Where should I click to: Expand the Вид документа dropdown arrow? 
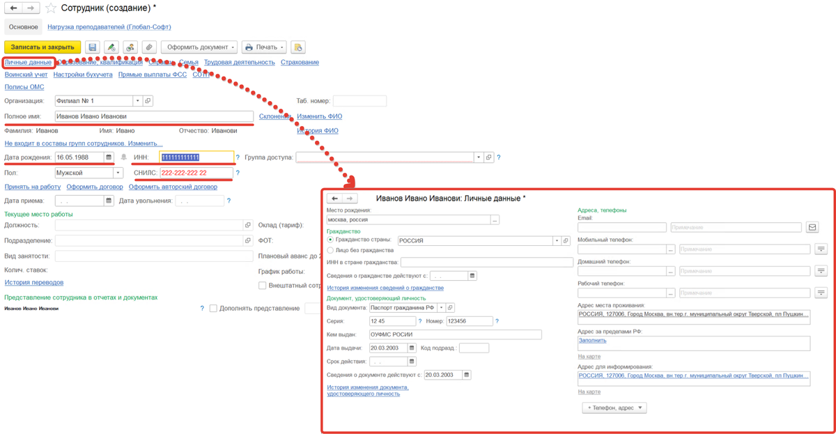441,307
